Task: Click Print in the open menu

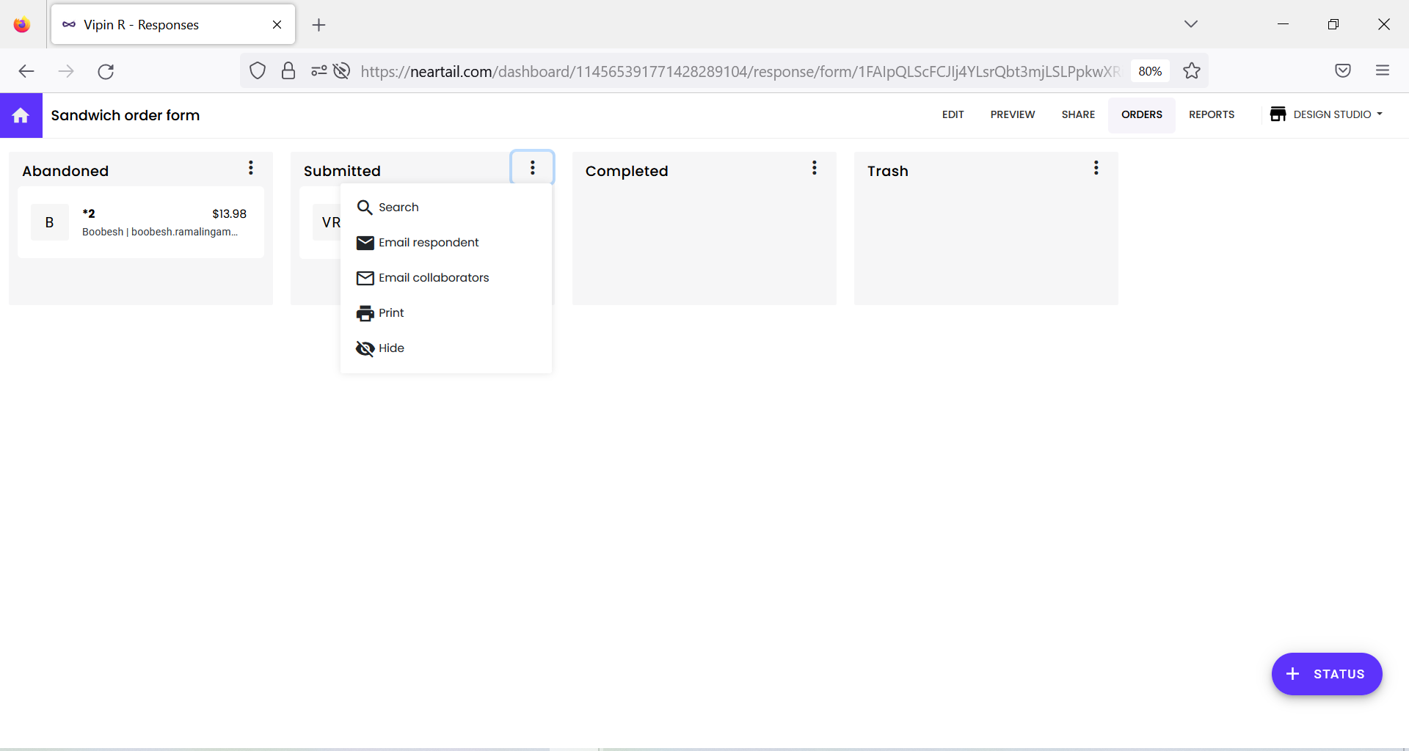Action: (x=391, y=312)
